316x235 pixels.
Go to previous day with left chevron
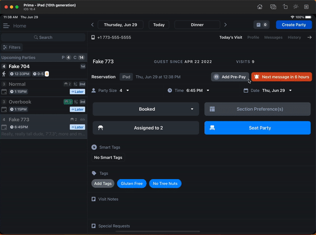click(92, 25)
